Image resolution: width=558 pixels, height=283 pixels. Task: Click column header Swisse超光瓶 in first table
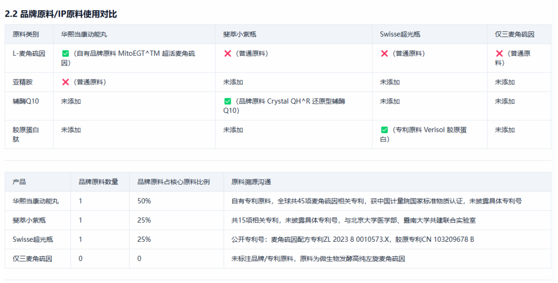400,35
